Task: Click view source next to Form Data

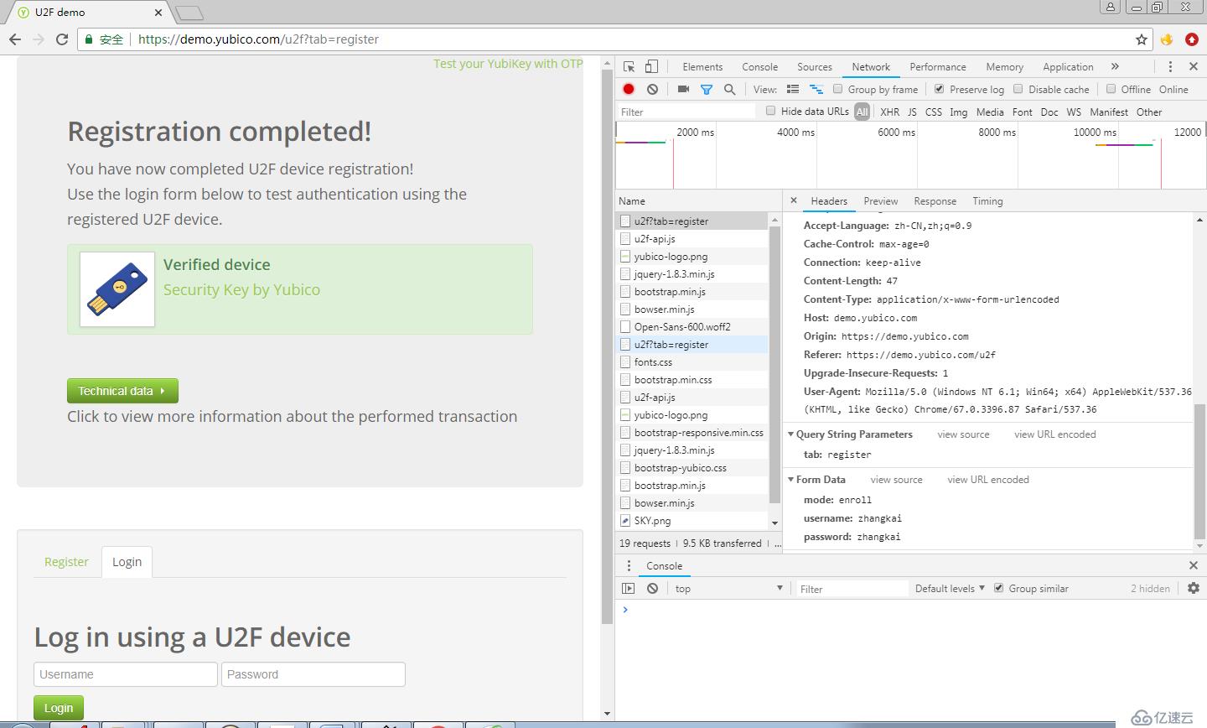Action: point(896,480)
